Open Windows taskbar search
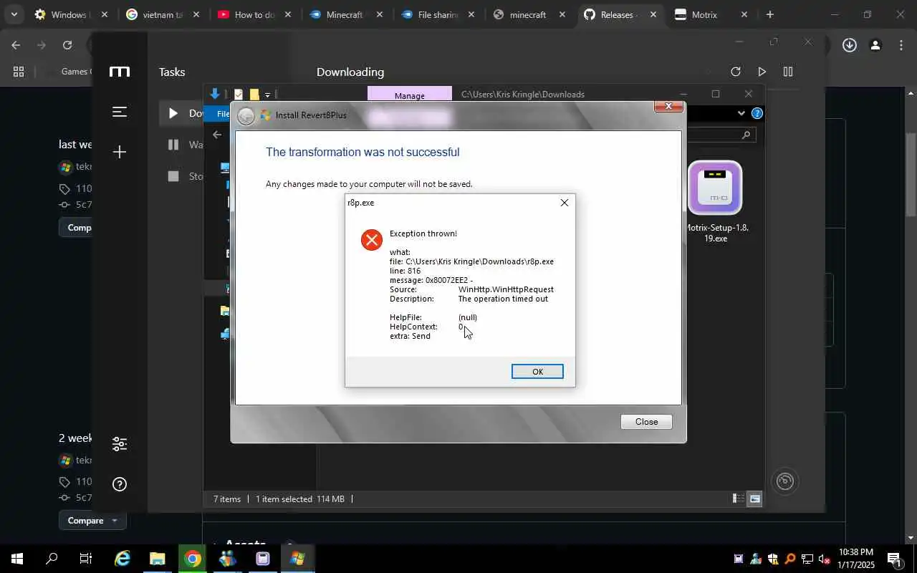Screen dimensions: 917x573 tap(52, 559)
